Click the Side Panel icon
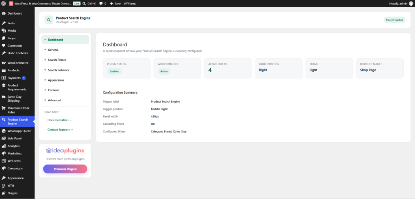 pyautogui.click(x=4, y=138)
